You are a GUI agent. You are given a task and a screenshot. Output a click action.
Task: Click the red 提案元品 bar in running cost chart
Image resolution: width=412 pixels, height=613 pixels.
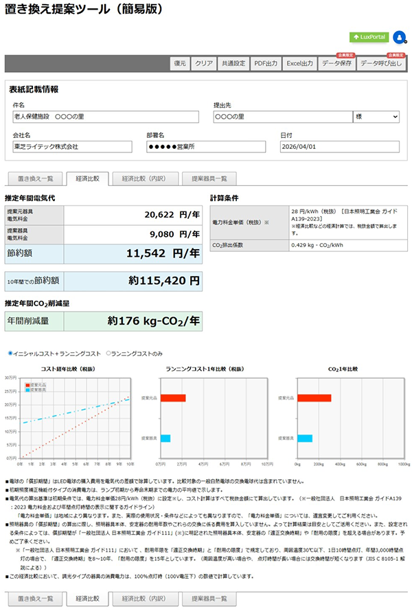(x=172, y=398)
